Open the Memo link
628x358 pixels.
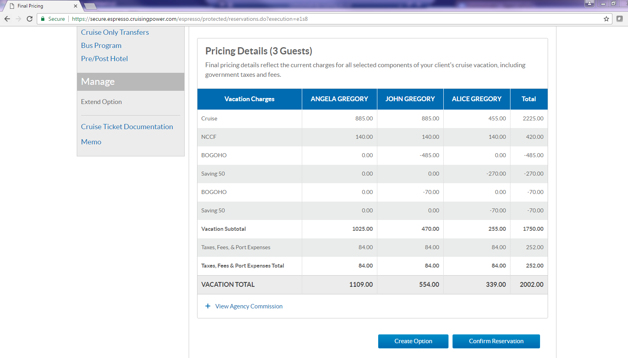[91, 142]
